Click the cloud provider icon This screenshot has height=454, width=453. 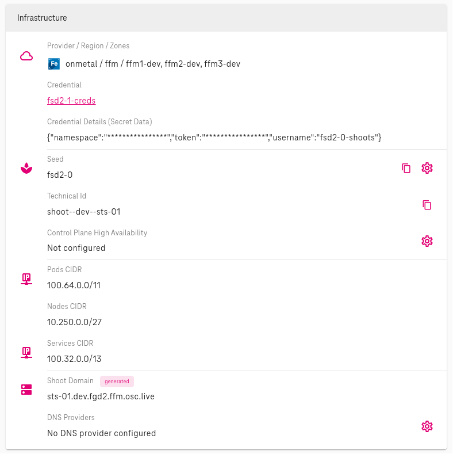(x=26, y=56)
